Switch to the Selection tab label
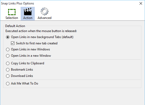The width and height of the screenshot is (145, 105). pyautogui.click(x=12, y=18)
